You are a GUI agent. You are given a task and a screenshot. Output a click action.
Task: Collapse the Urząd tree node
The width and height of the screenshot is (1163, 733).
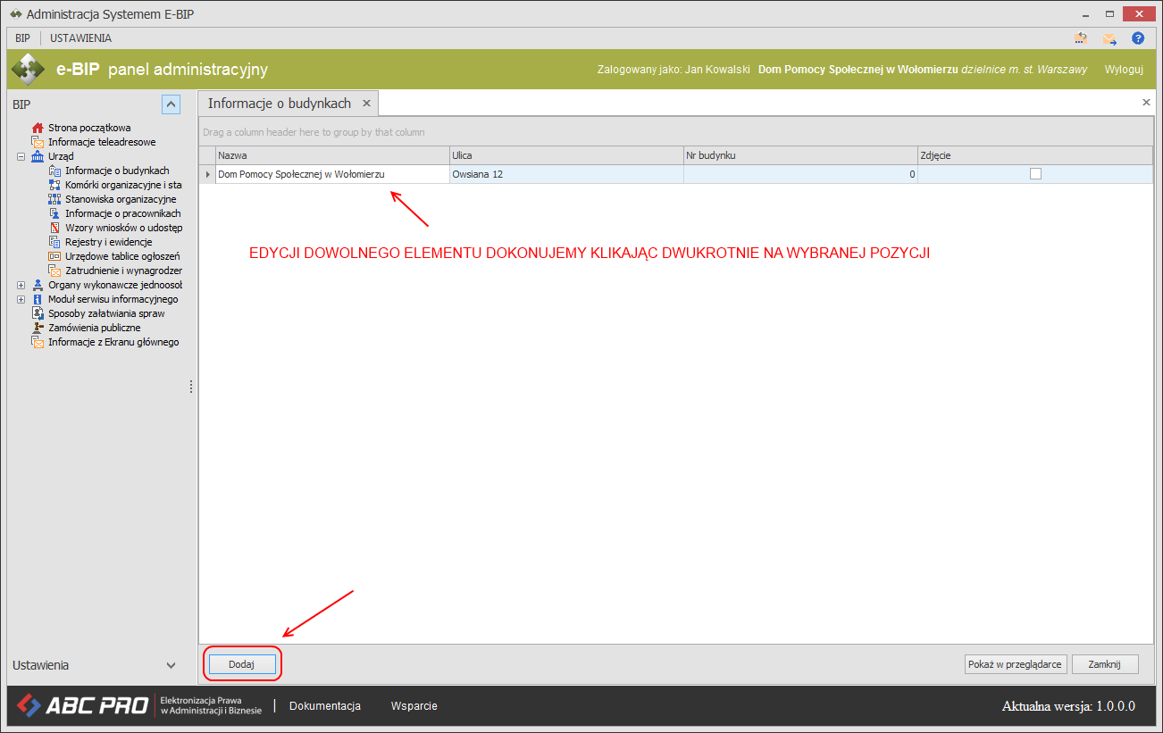[21, 156]
